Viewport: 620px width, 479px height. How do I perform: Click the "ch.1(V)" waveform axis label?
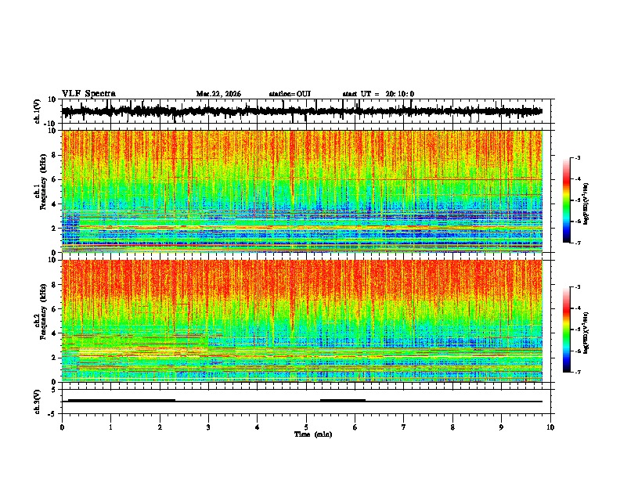38,111
